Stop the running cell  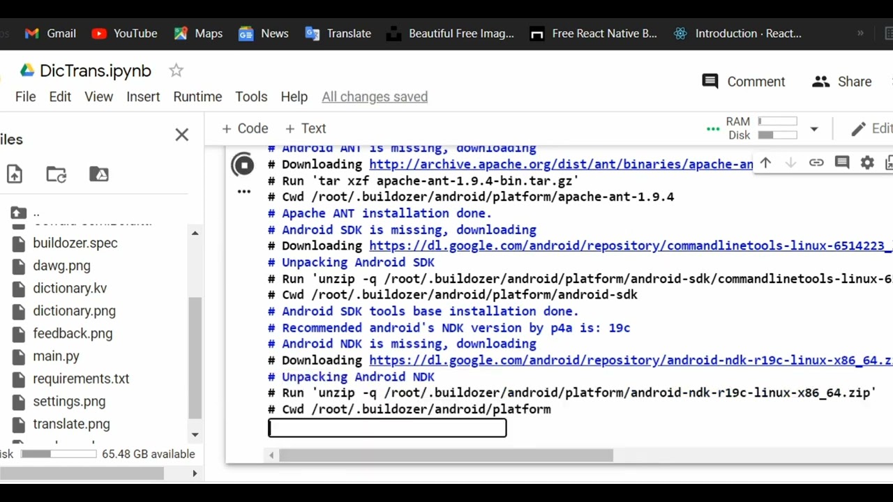click(x=243, y=165)
